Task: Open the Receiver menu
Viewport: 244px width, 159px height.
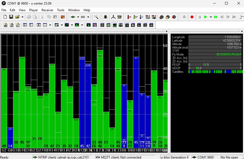Action: (47, 10)
